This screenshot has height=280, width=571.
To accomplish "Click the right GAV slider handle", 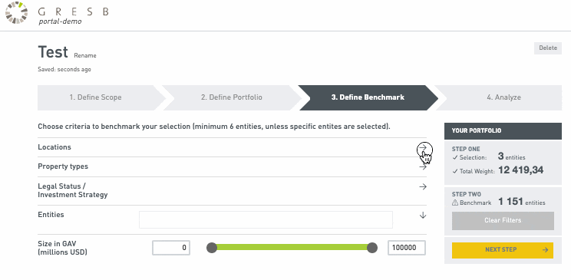I will pos(371,248).
